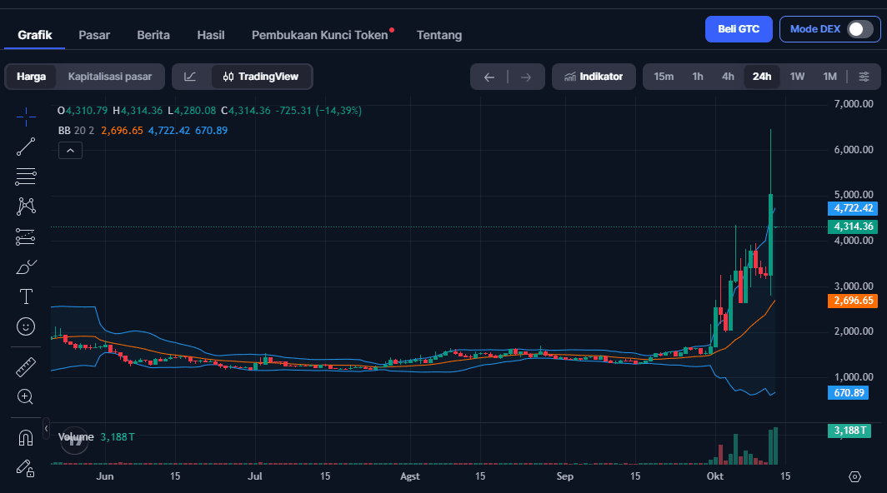Open the Hasil tab
Screen dimensions: 887x493
(x=210, y=35)
